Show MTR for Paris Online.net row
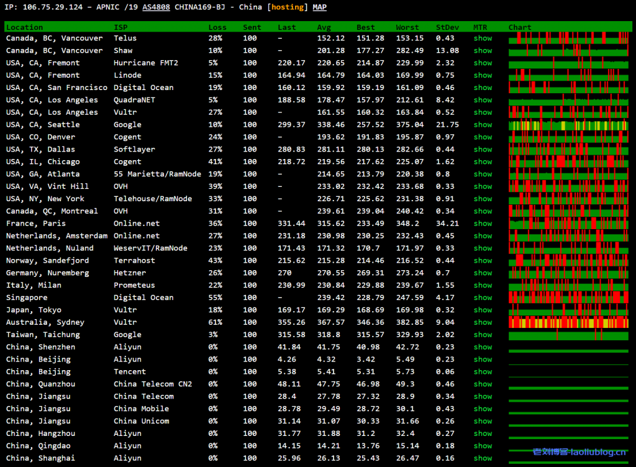 tap(483, 224)
